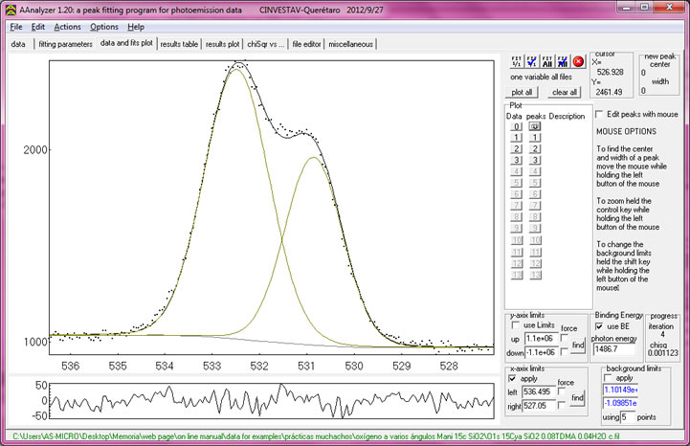Click the clear all button
This screenshot has height=446, width=690.
(x=565, y=92)
